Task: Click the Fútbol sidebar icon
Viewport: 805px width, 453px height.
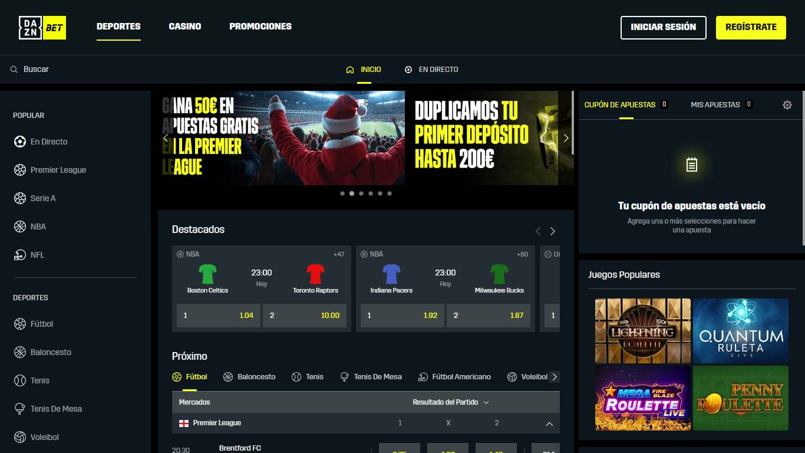Action: (20, 324)
